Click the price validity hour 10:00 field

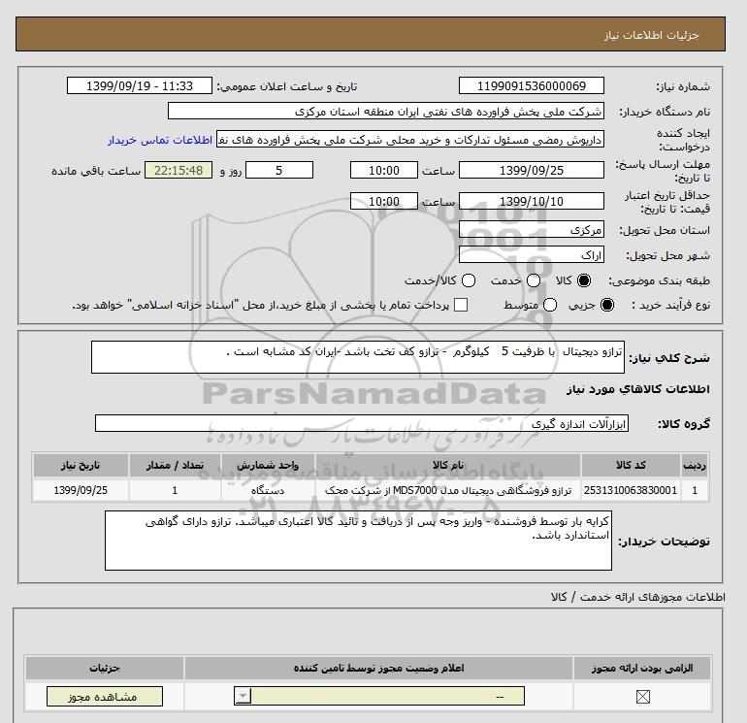[384, 201]
